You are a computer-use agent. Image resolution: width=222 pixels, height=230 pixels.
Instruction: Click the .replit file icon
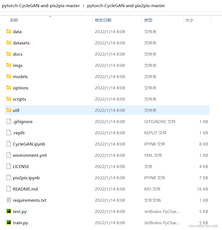click(x=9, y=133)
